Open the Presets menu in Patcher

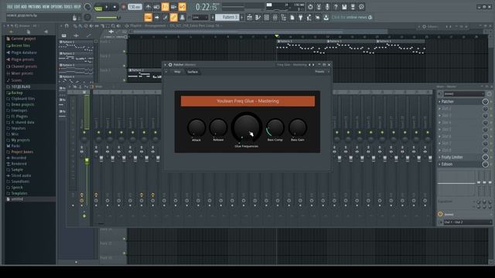[319, 72]
